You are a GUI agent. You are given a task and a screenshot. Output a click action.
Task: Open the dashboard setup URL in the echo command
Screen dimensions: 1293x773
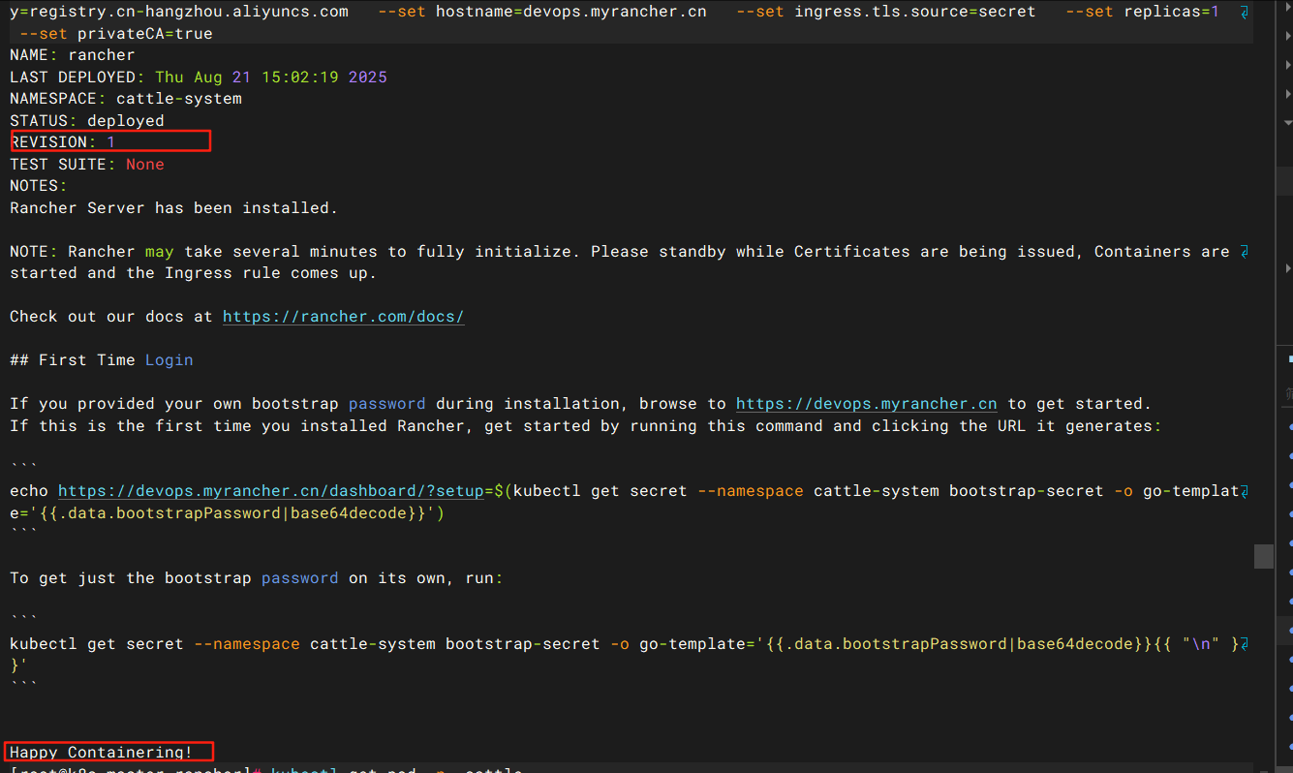pyautogui.click(x=271, y=491)
